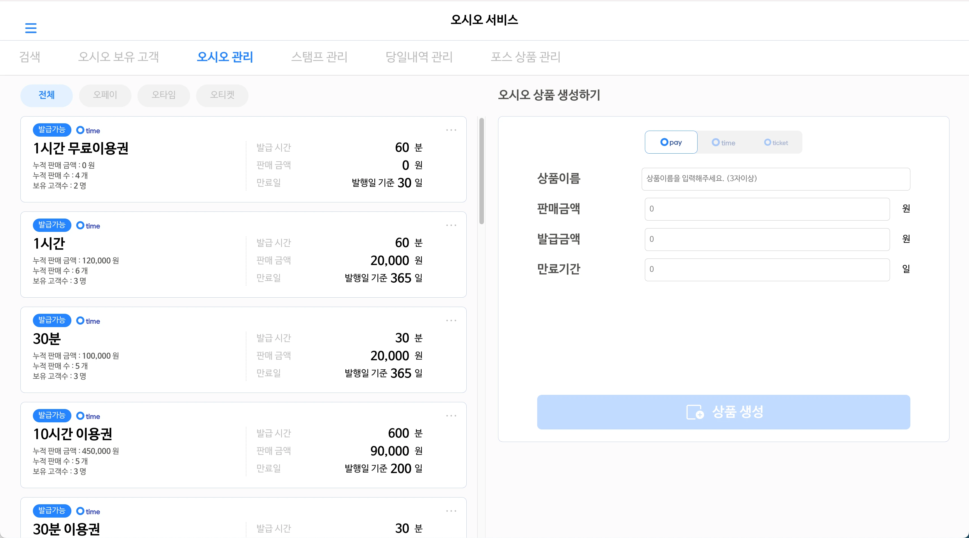Open more options for 1시간 card
This screenshot has height=538, width=969.
click(451, 225)
